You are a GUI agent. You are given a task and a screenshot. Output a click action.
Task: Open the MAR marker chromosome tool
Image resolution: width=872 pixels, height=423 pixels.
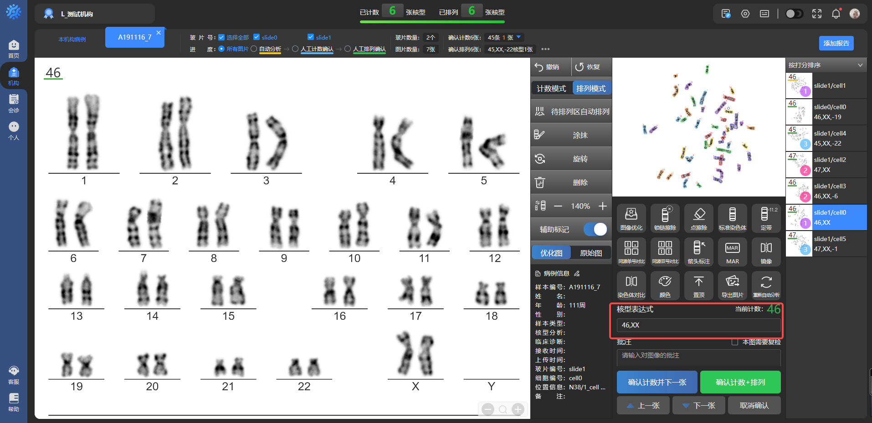point(732,252)
